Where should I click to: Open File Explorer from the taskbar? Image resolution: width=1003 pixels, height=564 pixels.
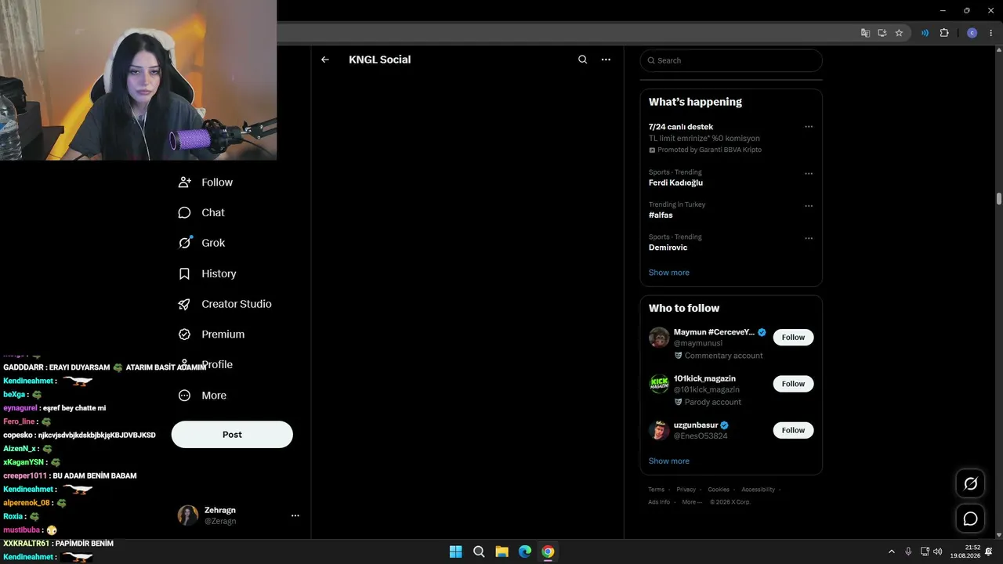[501, 551]
